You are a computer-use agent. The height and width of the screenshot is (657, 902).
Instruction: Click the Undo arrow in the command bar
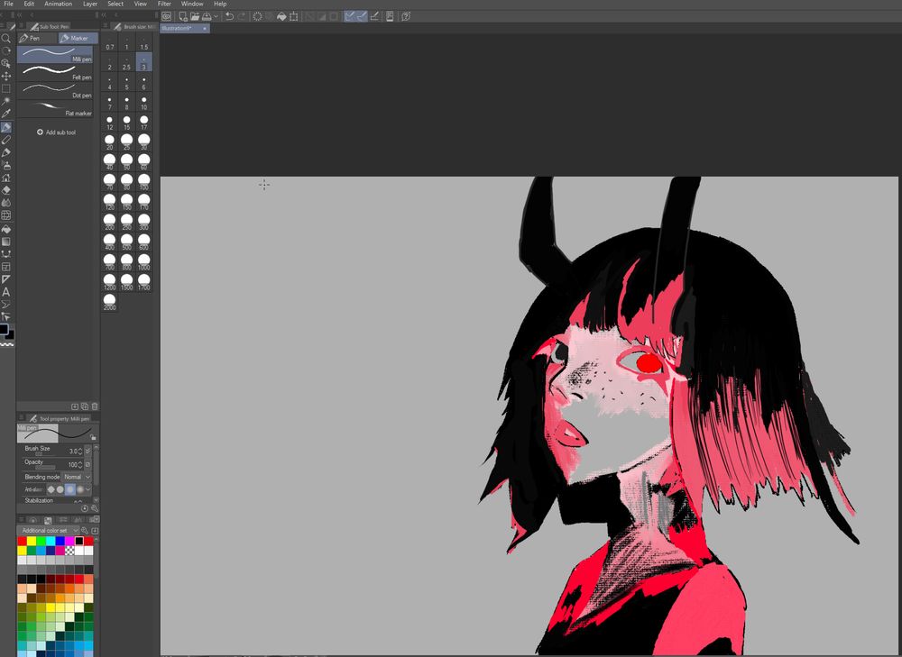pyautogui.click(x=229, y=16)
